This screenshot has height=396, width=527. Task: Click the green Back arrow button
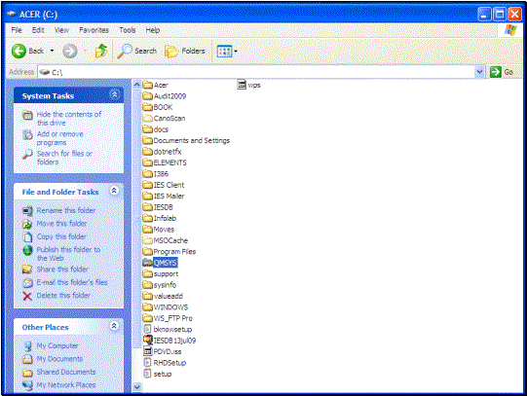(19, 51)
